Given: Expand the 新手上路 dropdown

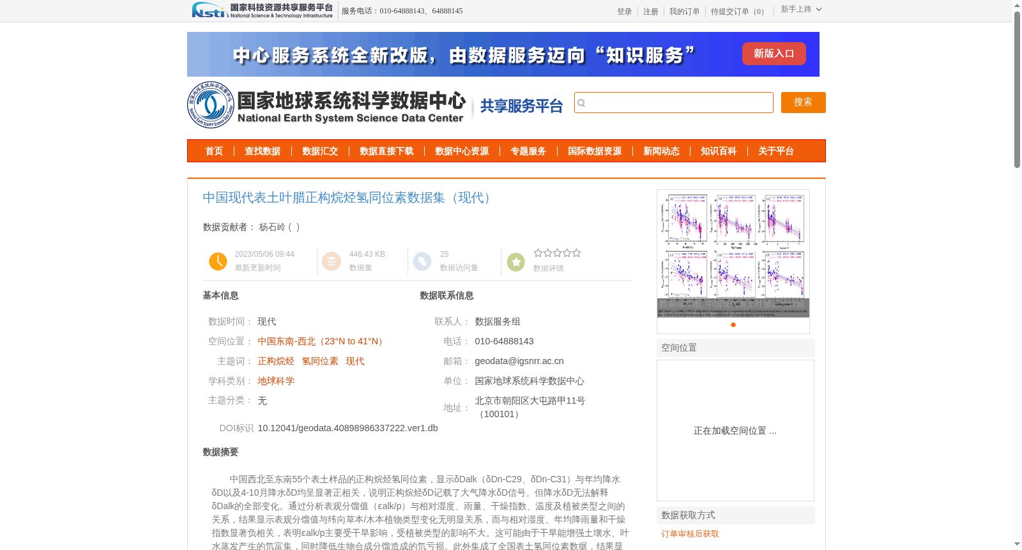Looking at the screenshot, I should tap(801, 10).
